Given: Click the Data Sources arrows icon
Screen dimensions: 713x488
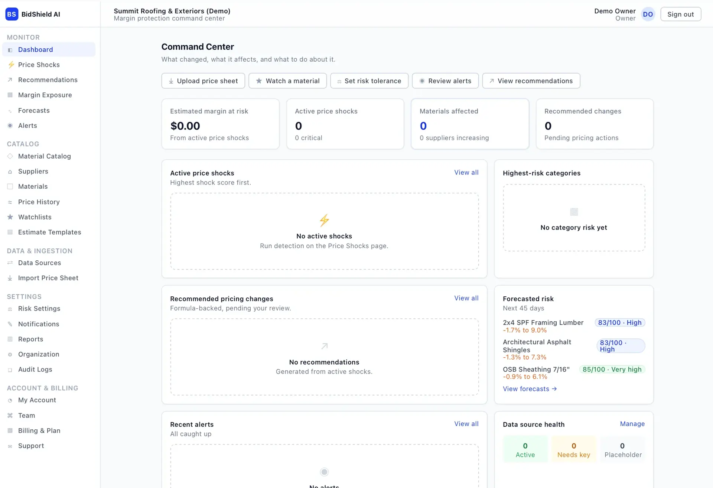Looking at the screenshot, I should [x=10, y=263].
